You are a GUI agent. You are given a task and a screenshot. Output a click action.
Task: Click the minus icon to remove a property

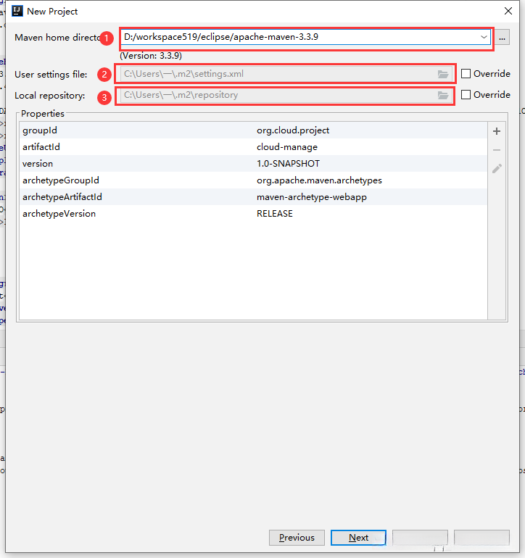click(x=497, y=150)
